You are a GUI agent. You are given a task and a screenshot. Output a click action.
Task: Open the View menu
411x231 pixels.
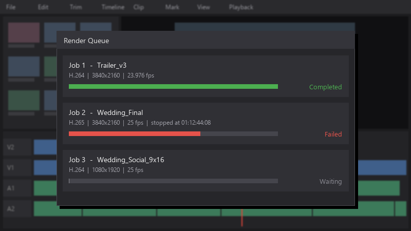pyautogui.click(x=203, y=7)
